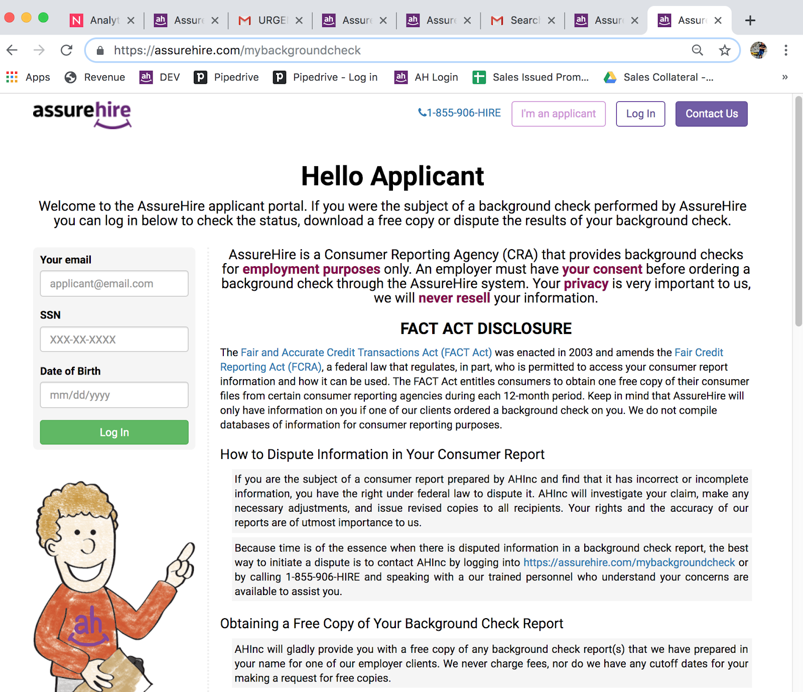Viewport: 803px width, 692px height.
Task: Open the user profile avatar
Action: coord(758,50)
